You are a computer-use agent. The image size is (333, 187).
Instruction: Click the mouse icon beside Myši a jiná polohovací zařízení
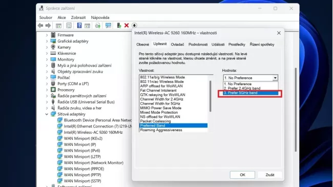coord(53,65)
